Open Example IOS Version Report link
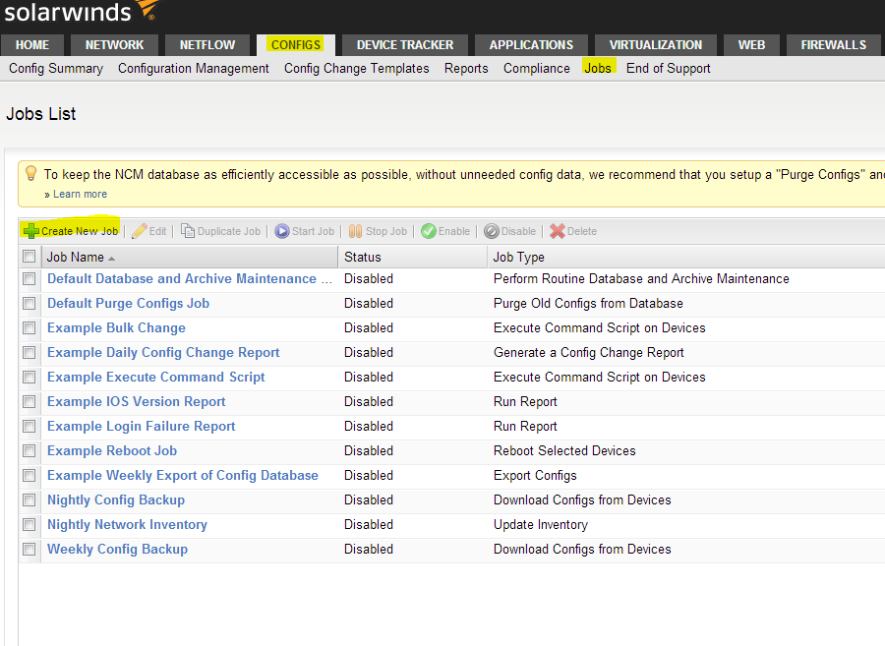 point(136,402)
